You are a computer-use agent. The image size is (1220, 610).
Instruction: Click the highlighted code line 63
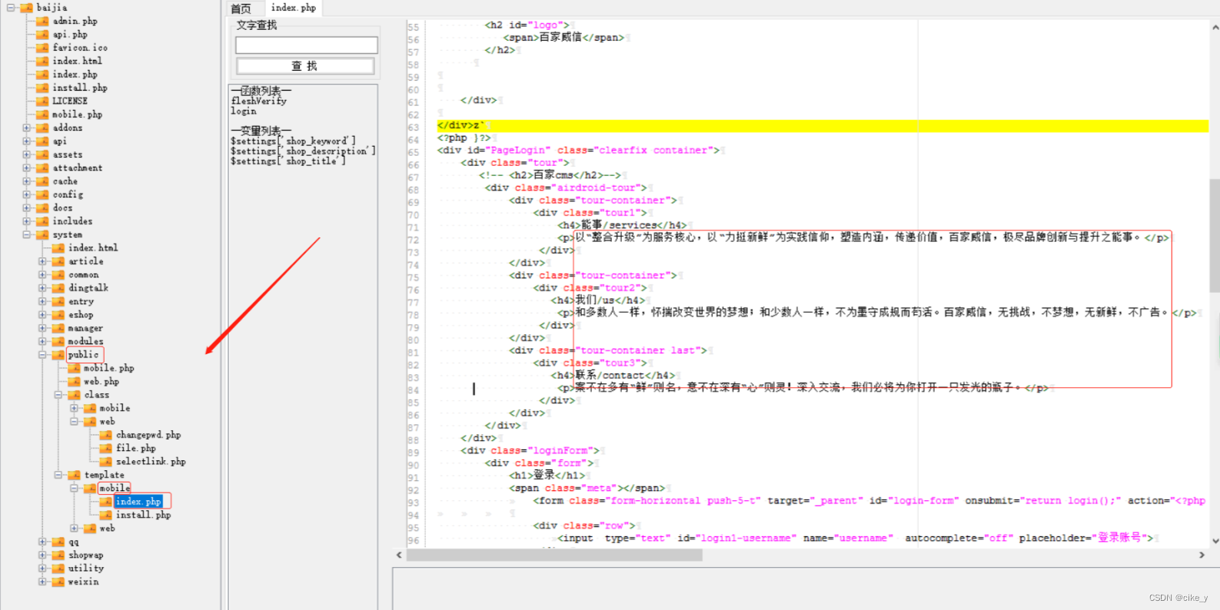coord(822,125)
